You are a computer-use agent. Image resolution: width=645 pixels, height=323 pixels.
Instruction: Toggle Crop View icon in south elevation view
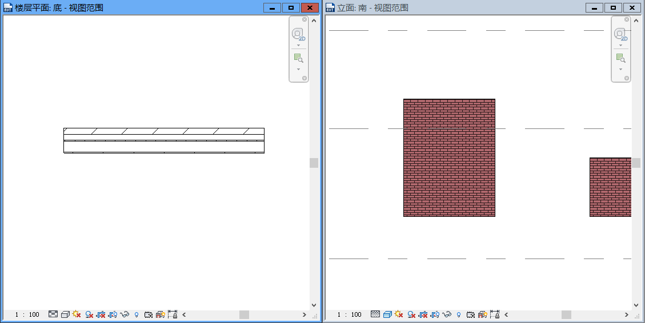pyautogui.click(x=423, y=315)
